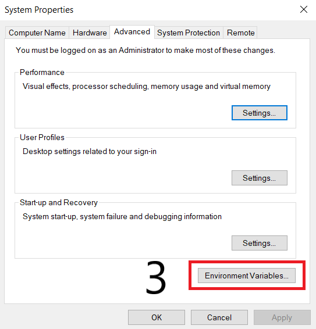316x329 pixels.
Task: Click the System Properties title bar text
Action: click(39, 10)
